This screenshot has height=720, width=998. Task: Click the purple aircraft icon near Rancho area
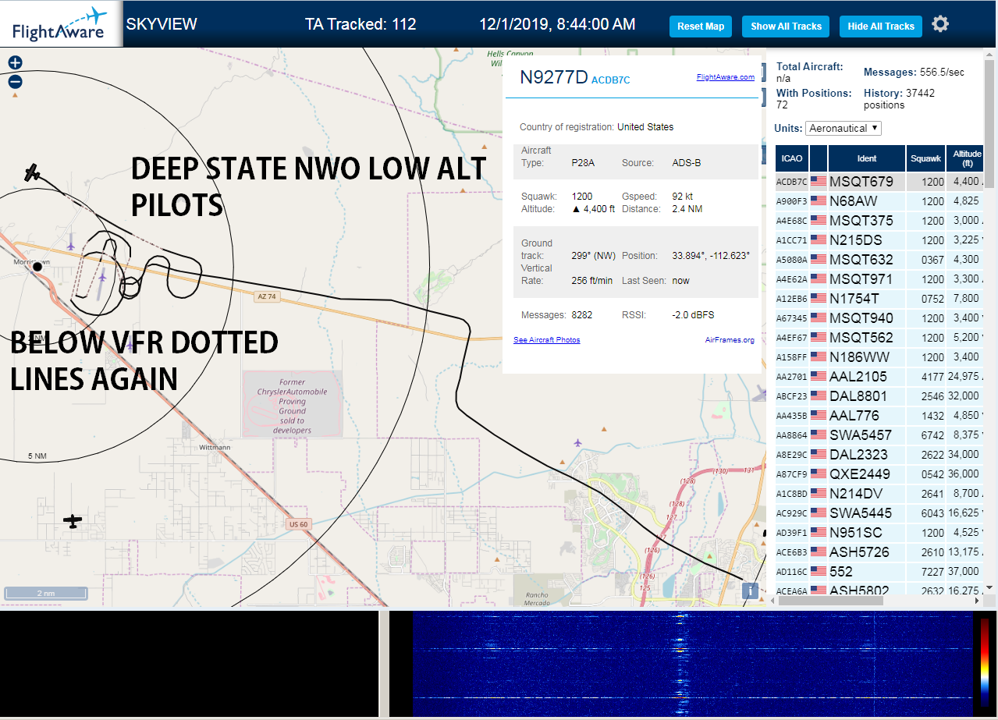(x=577, y=442)
